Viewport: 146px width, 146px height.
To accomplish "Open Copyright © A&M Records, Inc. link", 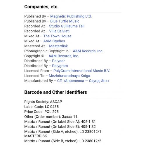I will click(64, 56).
